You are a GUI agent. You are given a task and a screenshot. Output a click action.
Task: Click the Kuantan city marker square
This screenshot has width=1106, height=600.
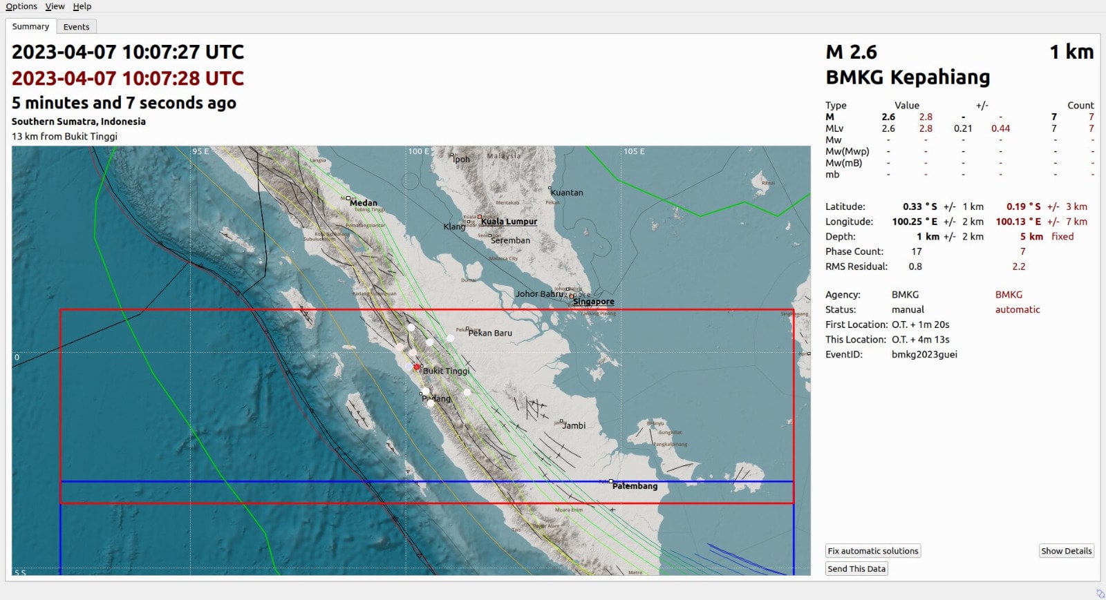[x=550, y=188]
